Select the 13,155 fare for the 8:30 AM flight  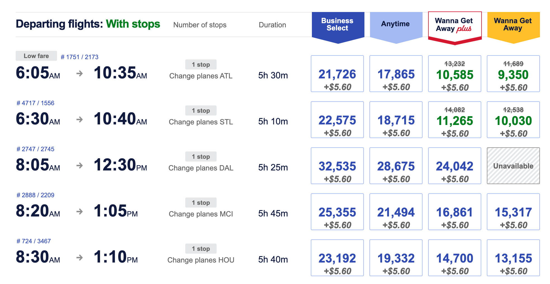point(513,257)
